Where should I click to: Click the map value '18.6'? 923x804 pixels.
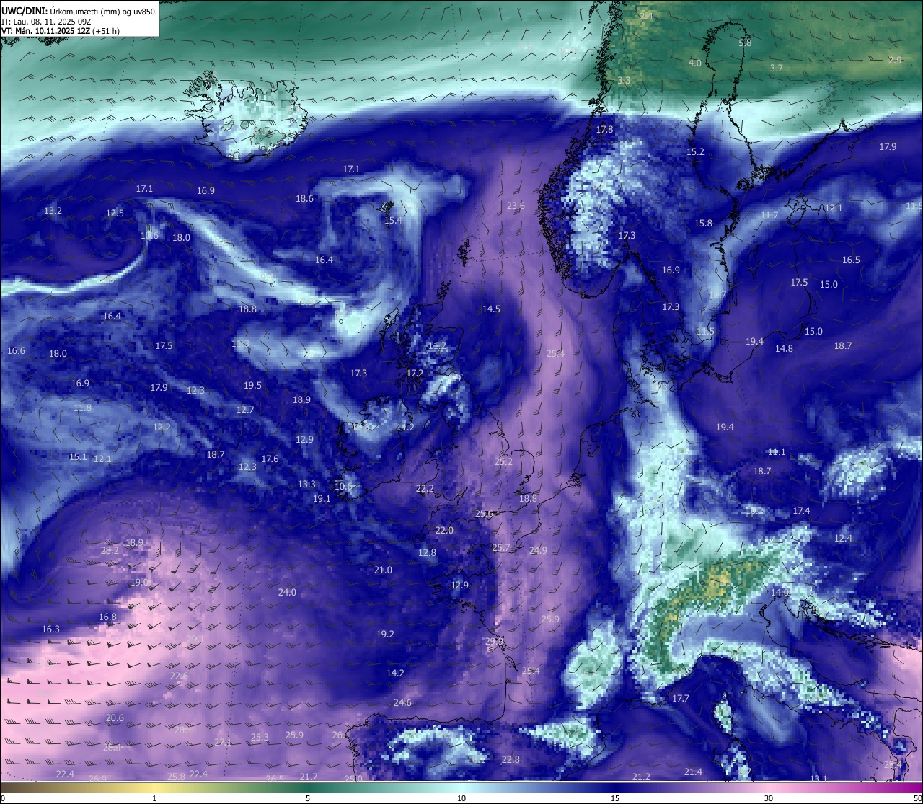pyautogui.click(x=304, y=198)
